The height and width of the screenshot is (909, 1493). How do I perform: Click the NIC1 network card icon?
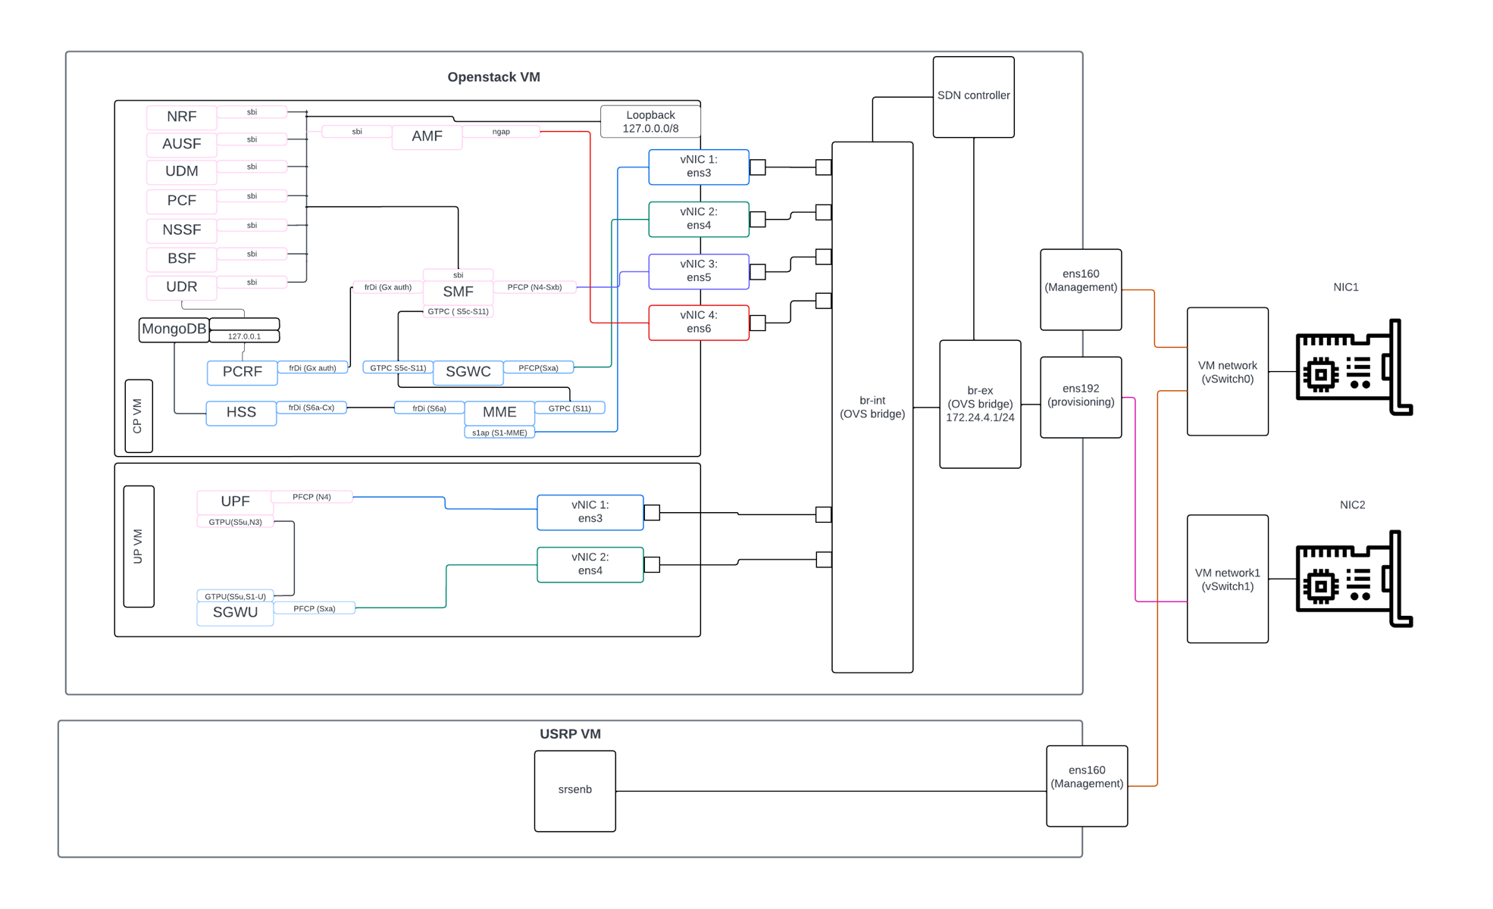pos(1353,367)
